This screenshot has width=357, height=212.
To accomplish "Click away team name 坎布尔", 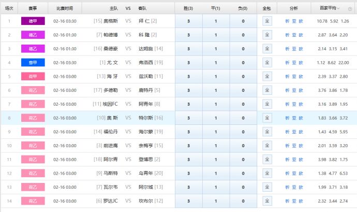I will point(146,201).
